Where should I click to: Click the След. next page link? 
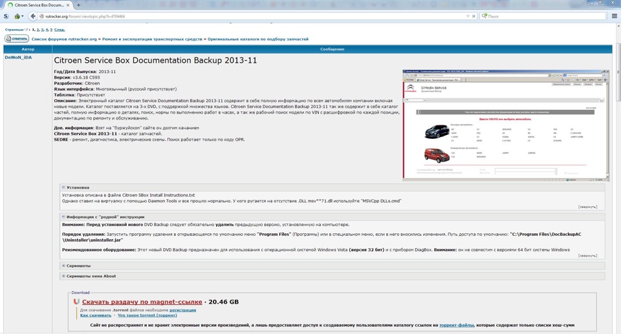60,30
